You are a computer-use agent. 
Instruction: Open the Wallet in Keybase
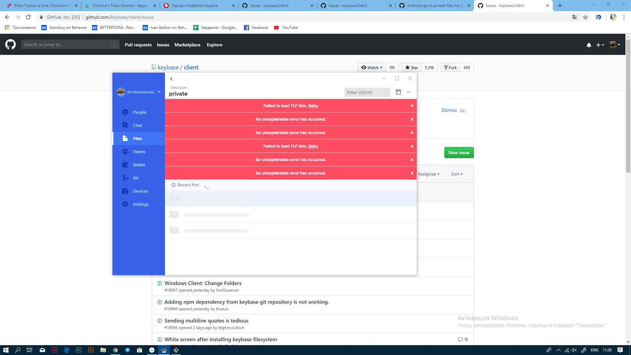[x=138, y=165]
